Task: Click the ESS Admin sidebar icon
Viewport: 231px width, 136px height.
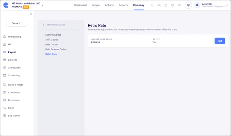Action: pos(4,116)
